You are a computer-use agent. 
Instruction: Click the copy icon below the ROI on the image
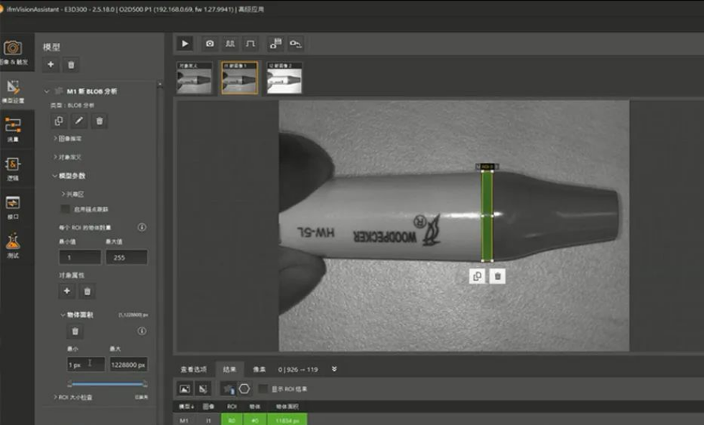pyautogui.click(x=477, y=276)
